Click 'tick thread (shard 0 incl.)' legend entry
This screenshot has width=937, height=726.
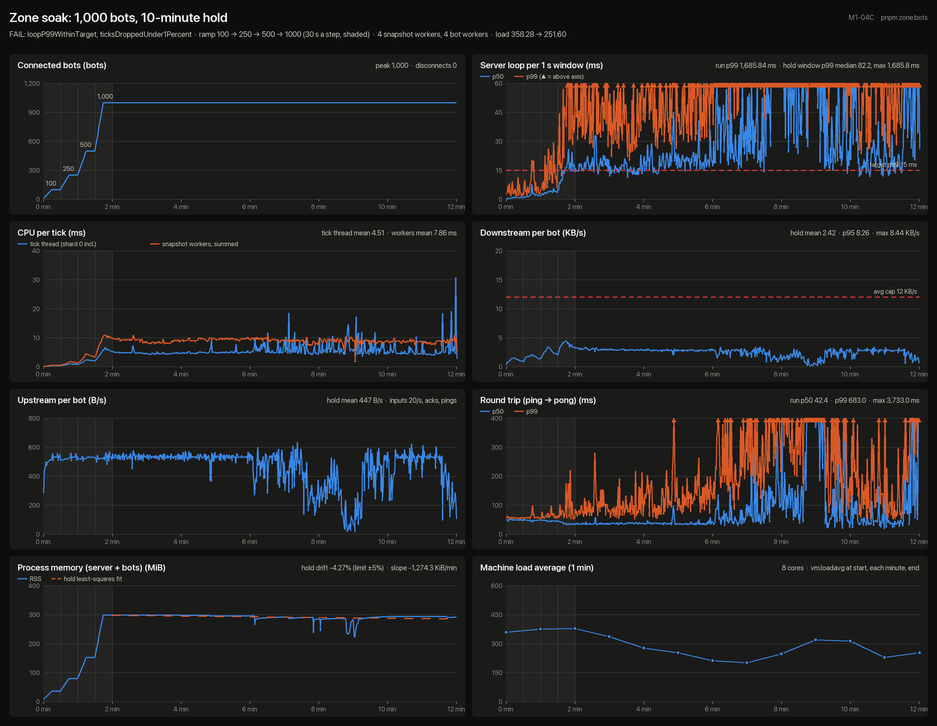click(x=57, y=244)
